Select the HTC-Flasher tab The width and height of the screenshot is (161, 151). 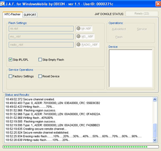point(12,14)
